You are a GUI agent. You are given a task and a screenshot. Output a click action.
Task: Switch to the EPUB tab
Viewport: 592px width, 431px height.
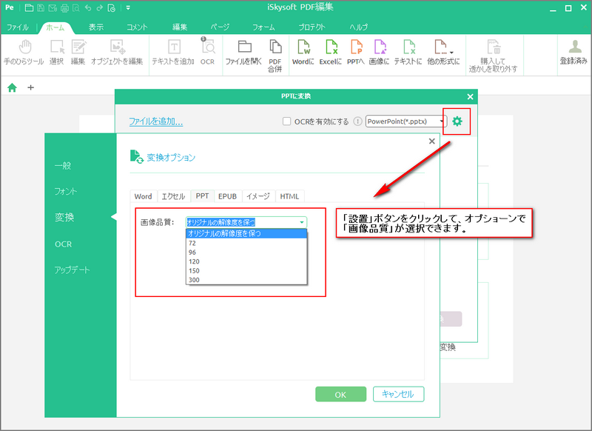227,196
